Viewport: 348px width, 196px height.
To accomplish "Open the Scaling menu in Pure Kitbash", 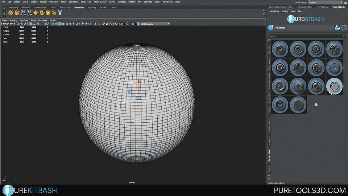I will 285,11.
